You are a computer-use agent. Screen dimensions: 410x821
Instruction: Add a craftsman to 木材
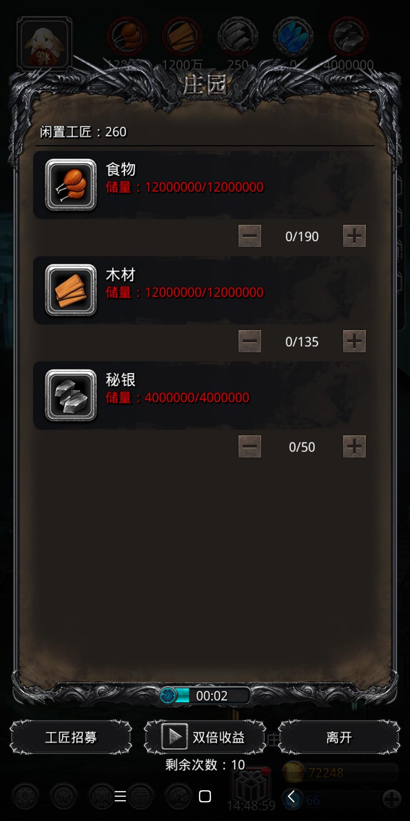click(x=354, y=341)
